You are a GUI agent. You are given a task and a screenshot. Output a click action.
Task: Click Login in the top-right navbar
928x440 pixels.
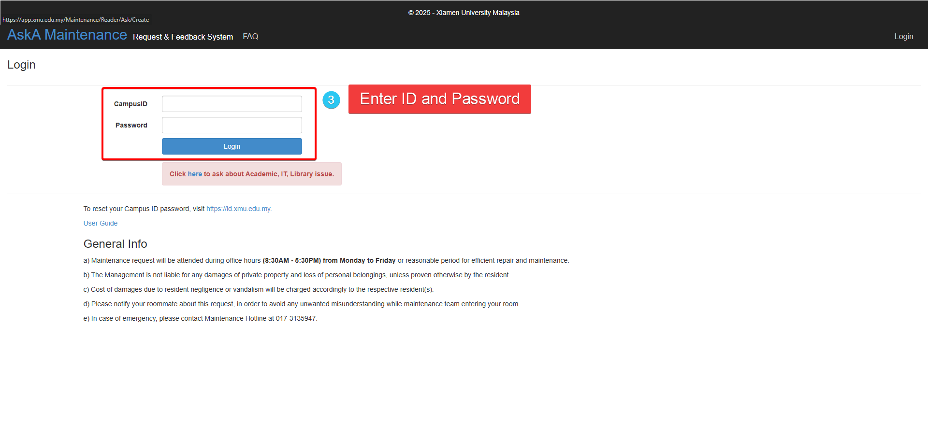coord(903,37)
